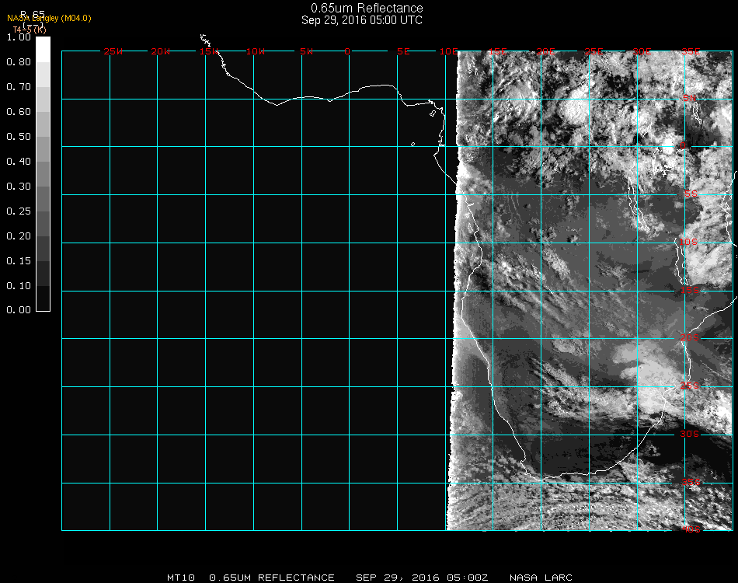Screen dimensions: 738x583
Task: Click the 35E longitude label
Action: click(x=691, y=51)
